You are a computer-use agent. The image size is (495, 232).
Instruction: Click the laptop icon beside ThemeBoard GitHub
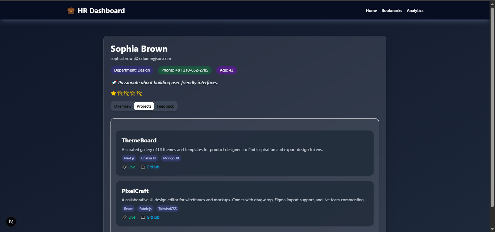(143, 167)
